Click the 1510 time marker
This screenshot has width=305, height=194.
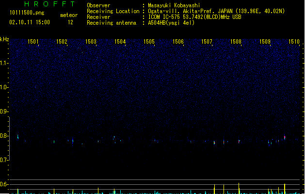294,42
